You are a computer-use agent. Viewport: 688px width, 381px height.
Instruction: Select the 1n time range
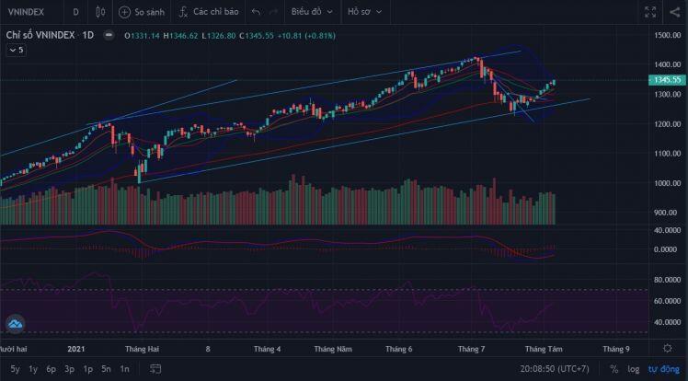pyautogui.click(x=124, y=369)
